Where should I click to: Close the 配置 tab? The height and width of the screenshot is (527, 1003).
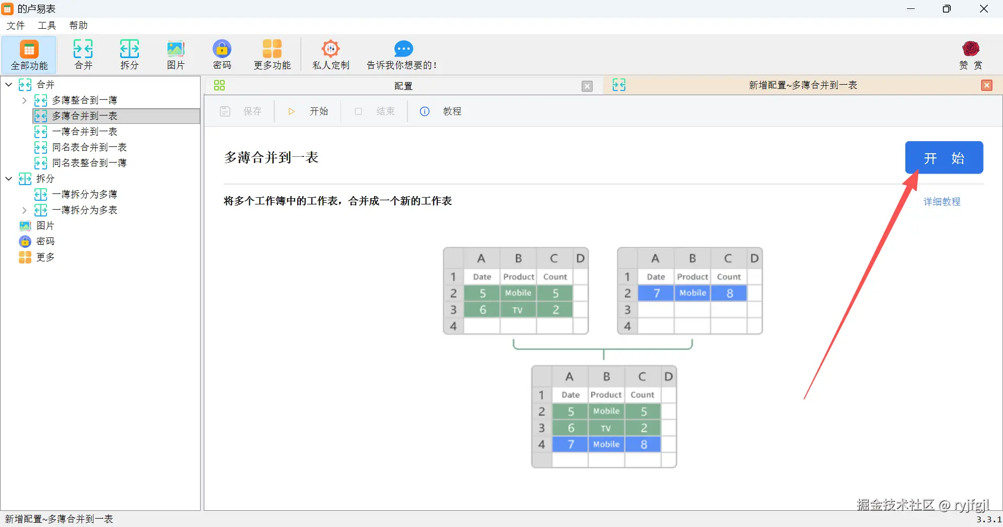[x=587, y=86]
